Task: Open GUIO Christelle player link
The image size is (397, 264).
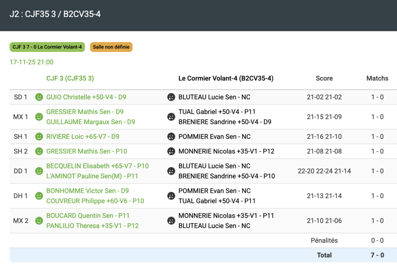Action: coord(86,97)
